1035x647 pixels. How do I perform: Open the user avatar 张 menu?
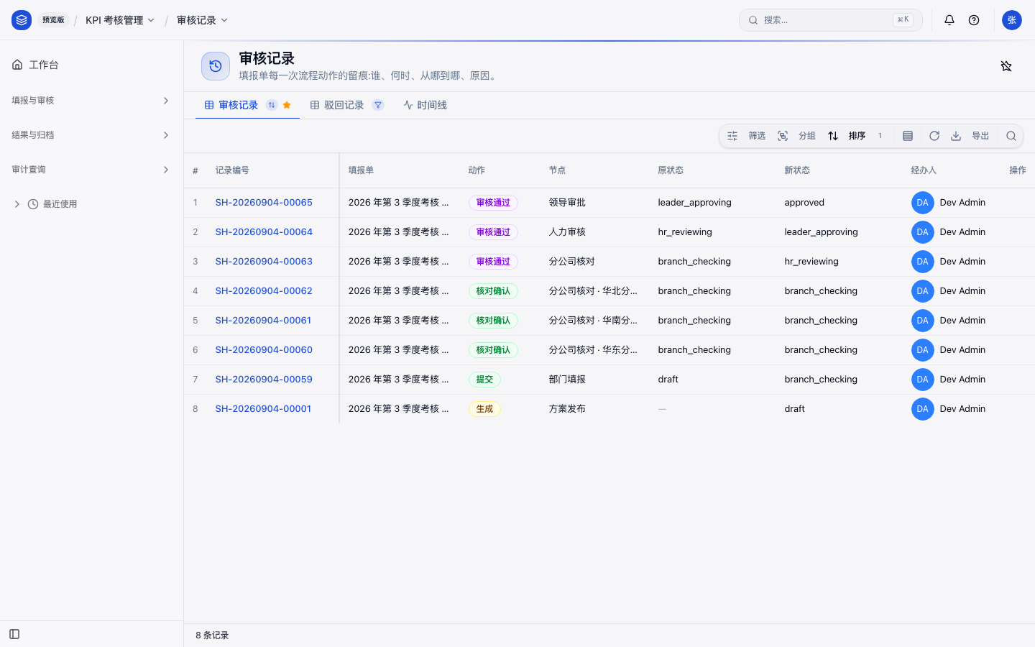[x=1012, y=20]
